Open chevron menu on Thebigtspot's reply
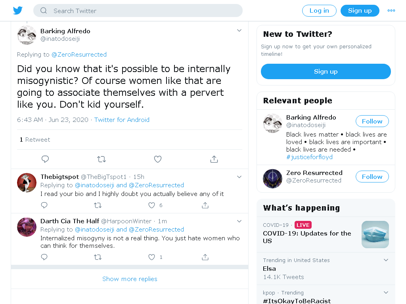406x304 pixels. tap(239, 177)
